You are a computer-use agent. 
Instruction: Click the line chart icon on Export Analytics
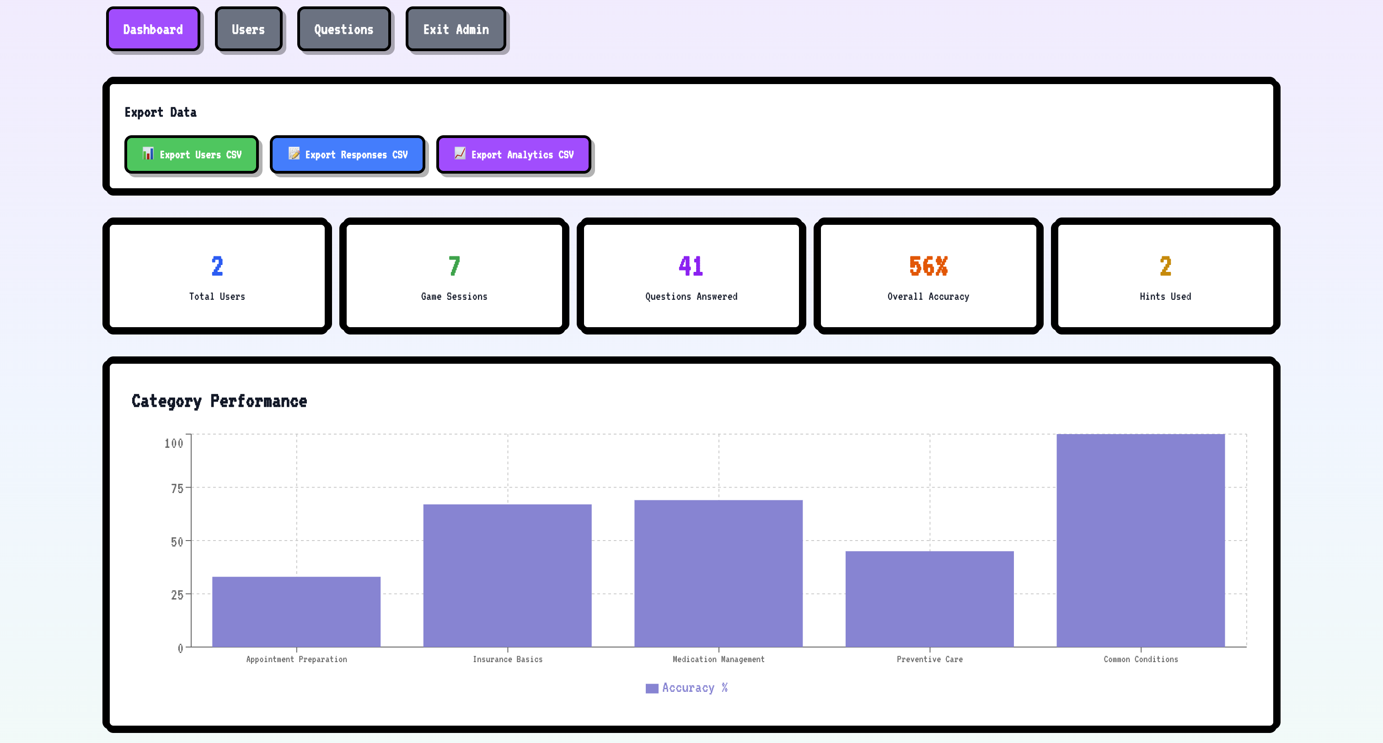tap(460, 154)
